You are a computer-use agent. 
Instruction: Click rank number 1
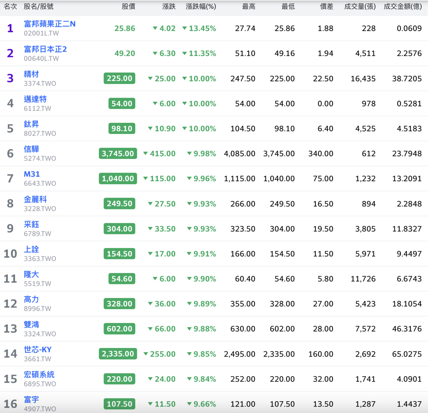coord(10,28)
